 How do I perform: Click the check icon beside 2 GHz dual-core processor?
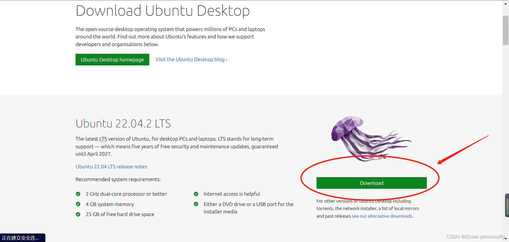[78, 194]
